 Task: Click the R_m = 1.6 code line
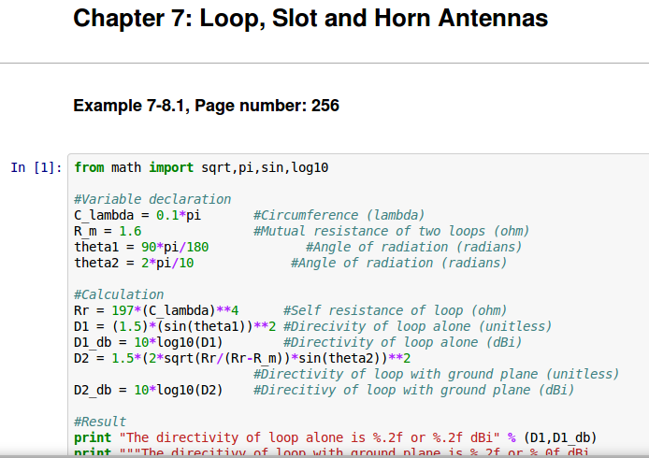(x=108, y=231)
